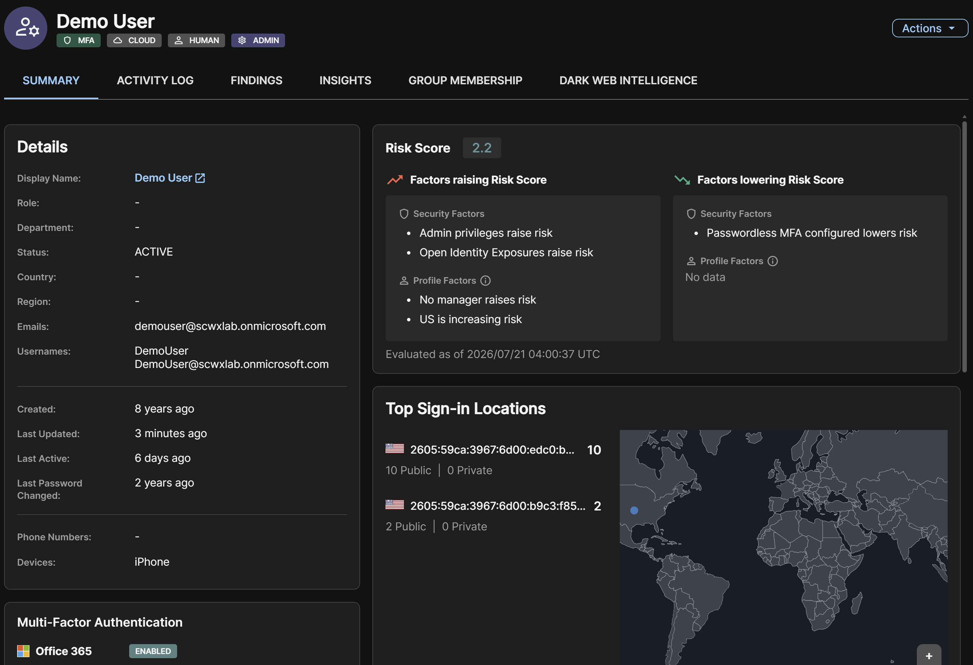Viewport: 973px width, 665px height.
Task: Click the HUMAN person badge
Action: point(196,40)
